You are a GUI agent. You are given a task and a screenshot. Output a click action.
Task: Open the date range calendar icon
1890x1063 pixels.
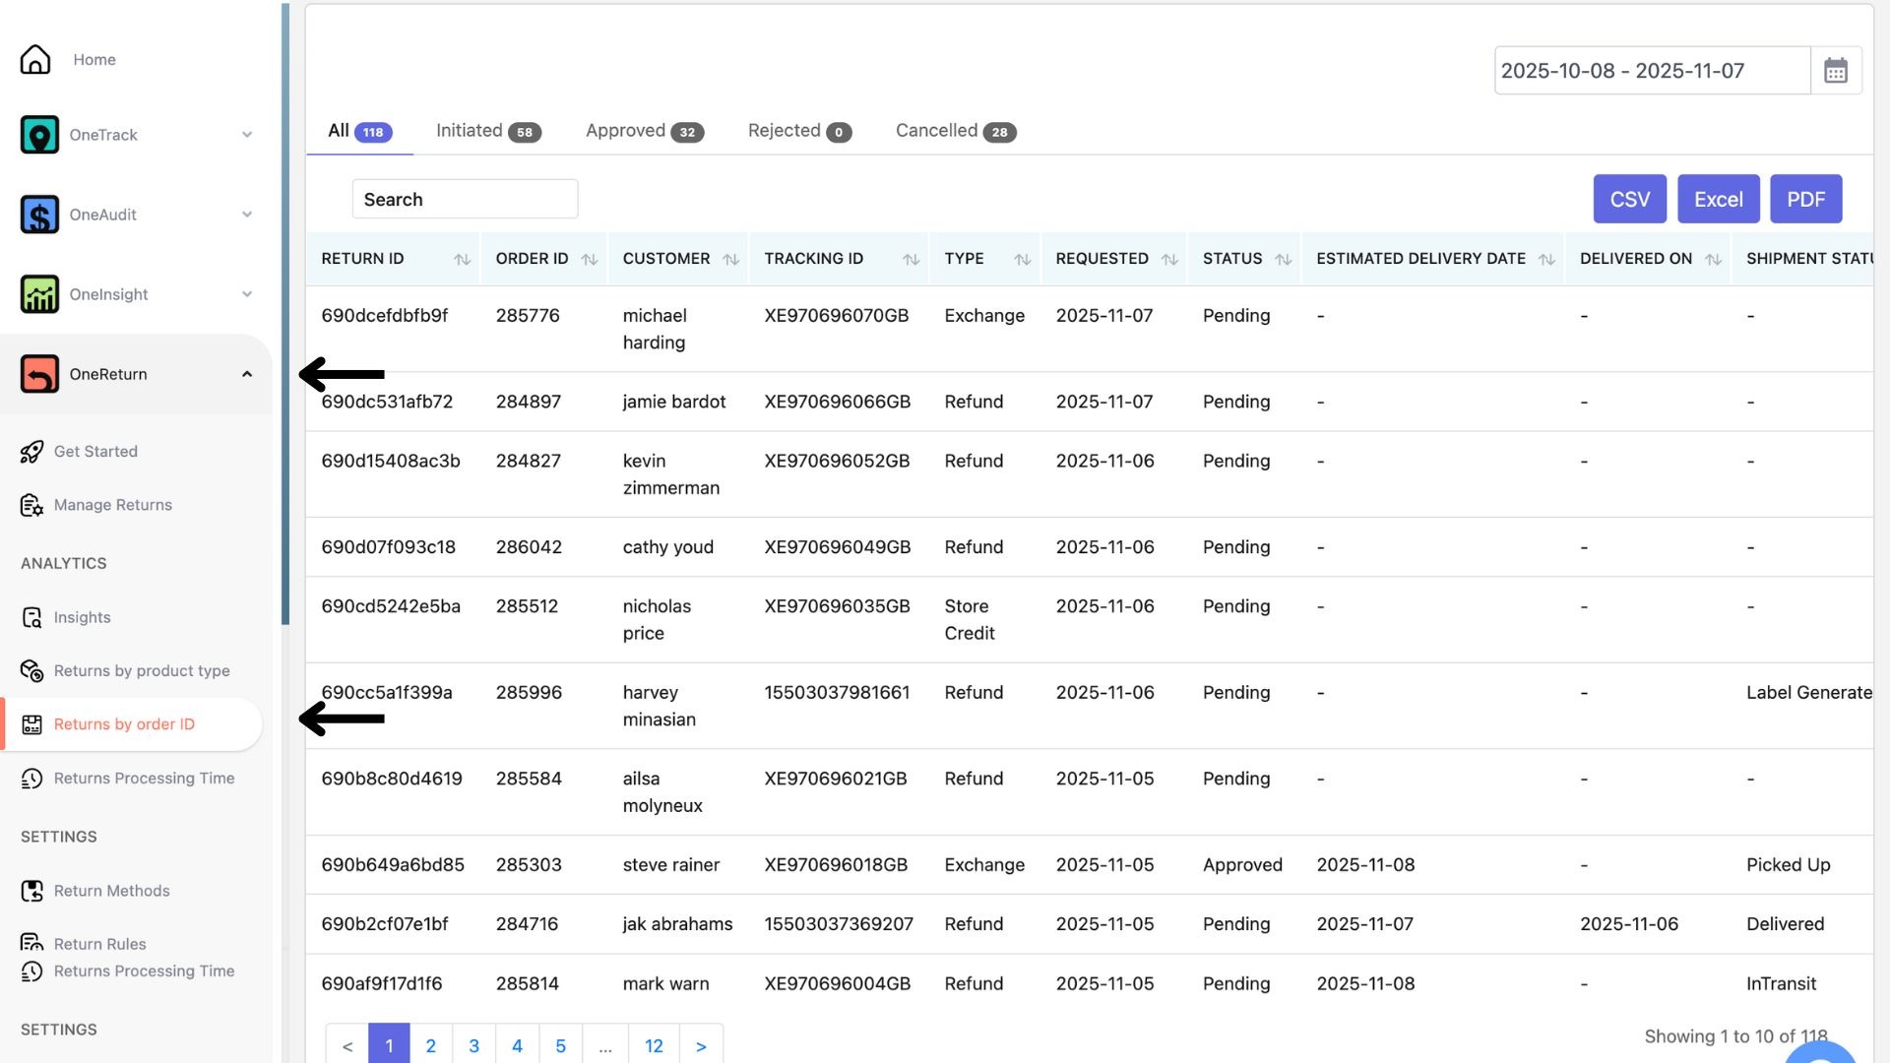(1835, 71)
